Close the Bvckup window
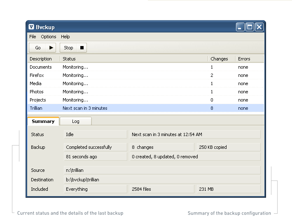Screen dimensions: 292x222 point(259,27)
